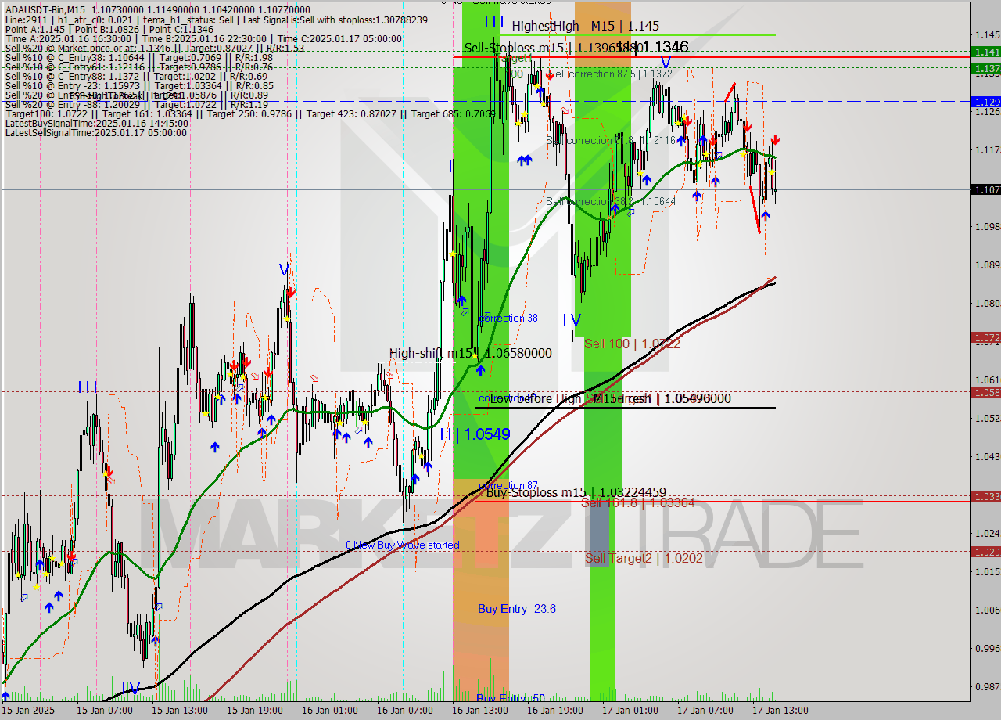1001x720 pixels.
Task: Select the 'Sell correction 38.2 | 1.10644' label
Action: 610,201
